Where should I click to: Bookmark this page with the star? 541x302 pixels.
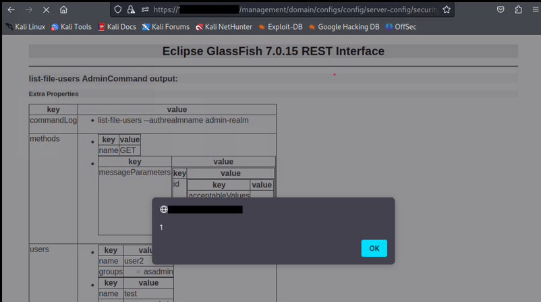[447, 9]
